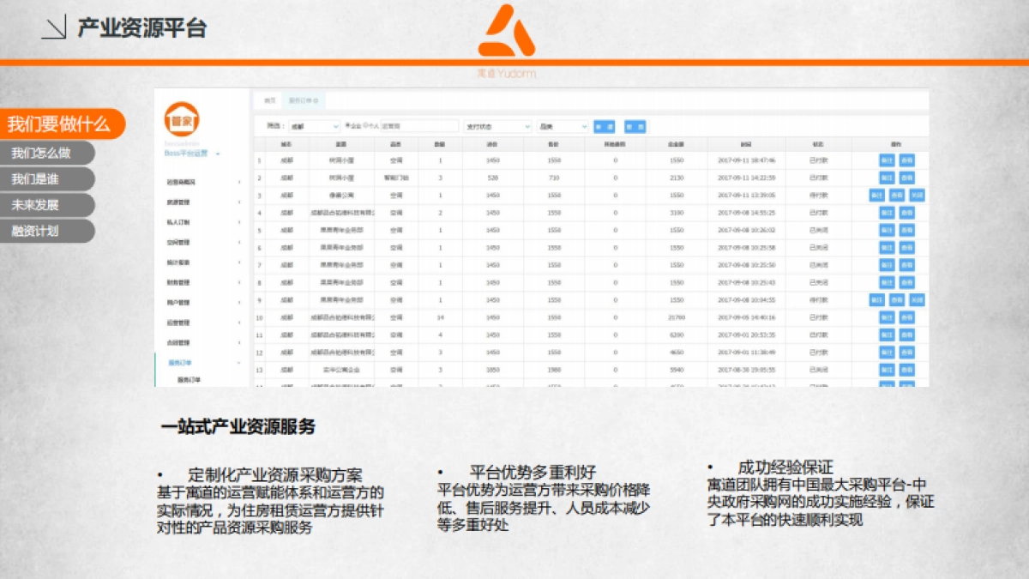Select the 个人 radio button
This screenshot has height=579, width=1029.
pos(366,126)
